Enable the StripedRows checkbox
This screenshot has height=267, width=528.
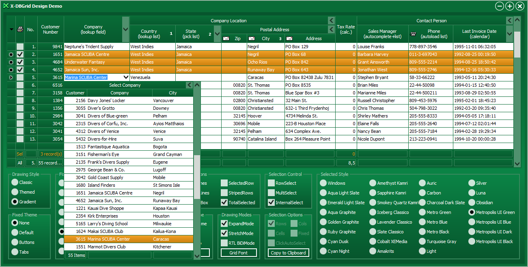(x=224, y=193)
